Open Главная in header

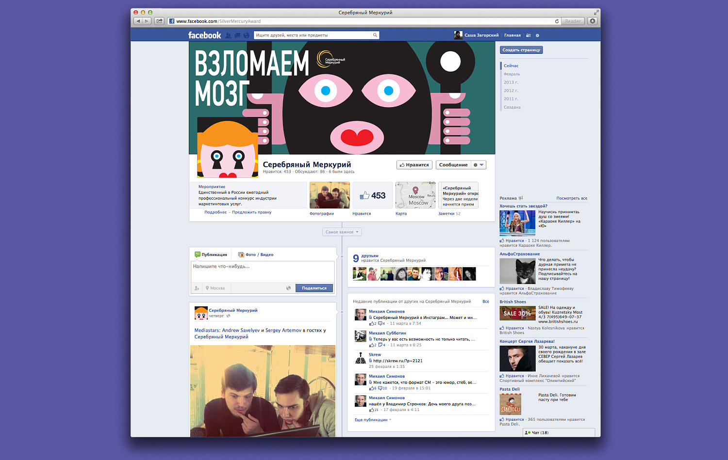[512, 35]
